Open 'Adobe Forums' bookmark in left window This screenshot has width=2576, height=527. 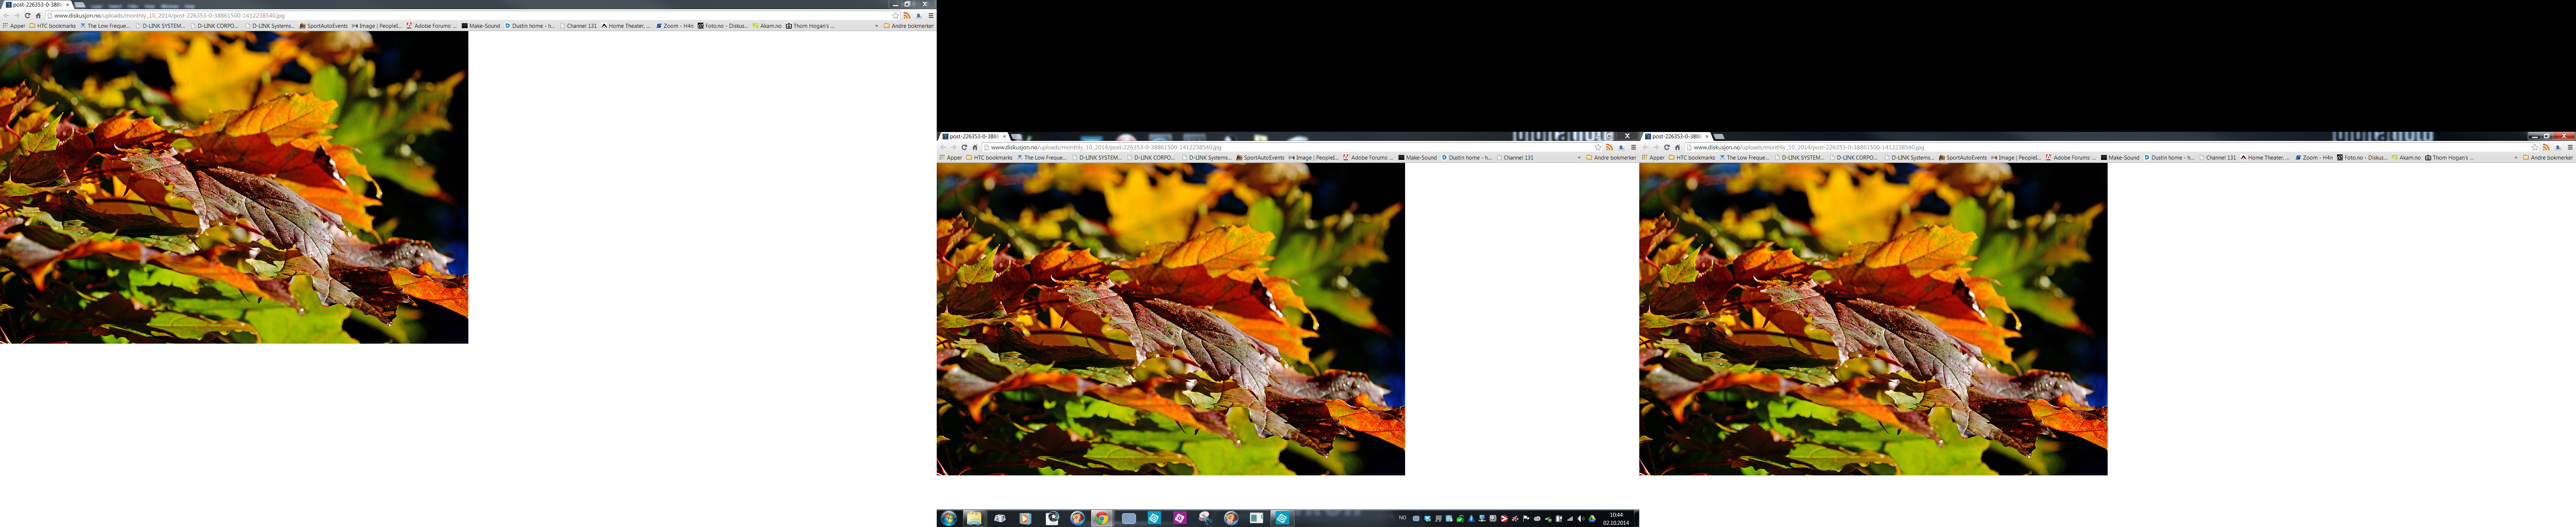pyautogui.click(x=432, y=26)
